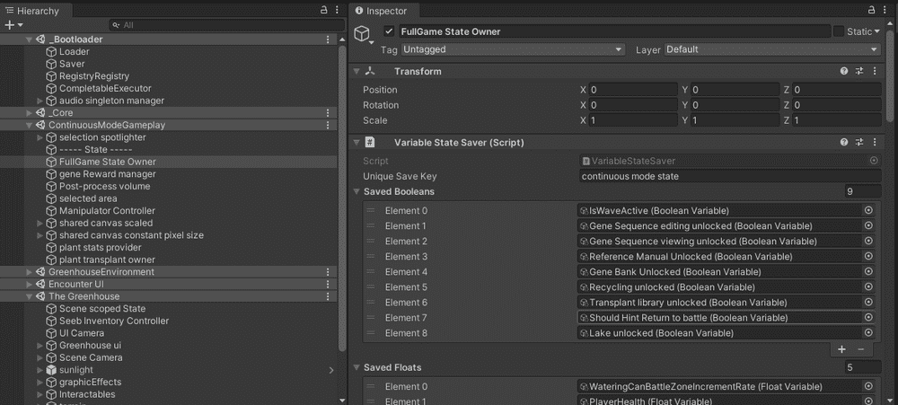Viewport: 898px width, 405px height.
Task: Collapse the Transform component foldout
Action: pyautogui.click(x=357, y=72)
